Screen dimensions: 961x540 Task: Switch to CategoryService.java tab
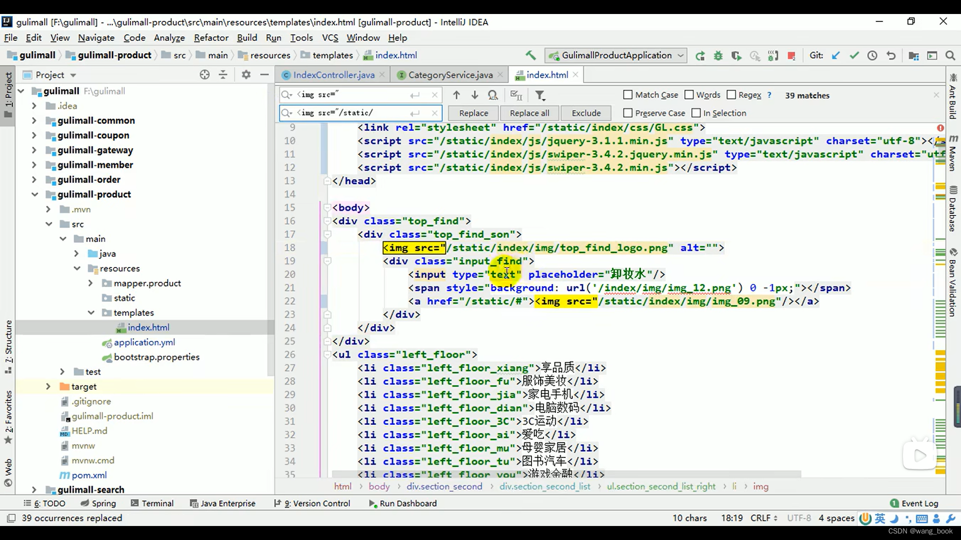click(451, 74)
